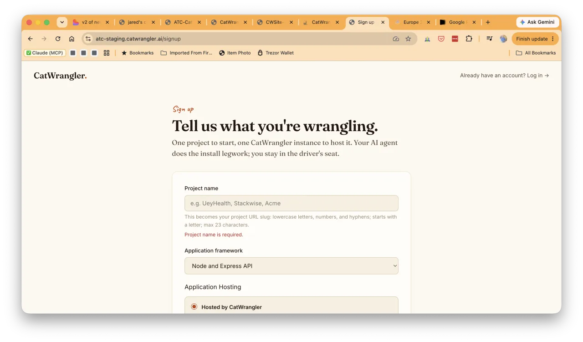Open the Item Photo bookmark
Screen dimensions: 583x342
click(x=235, y=53)
